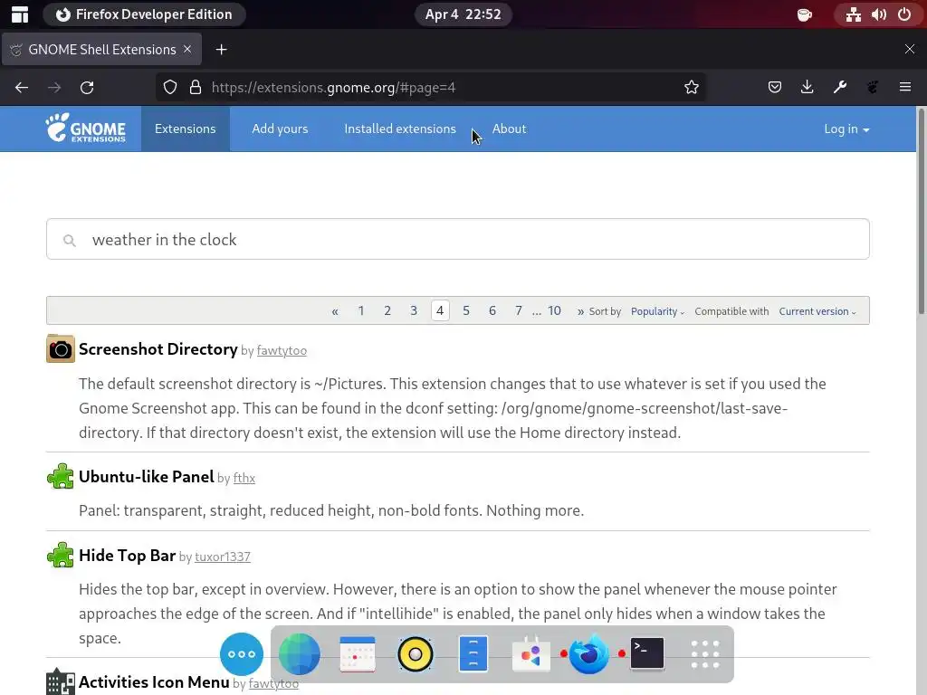Open the file archive manager dock icon

coord(473,654)
